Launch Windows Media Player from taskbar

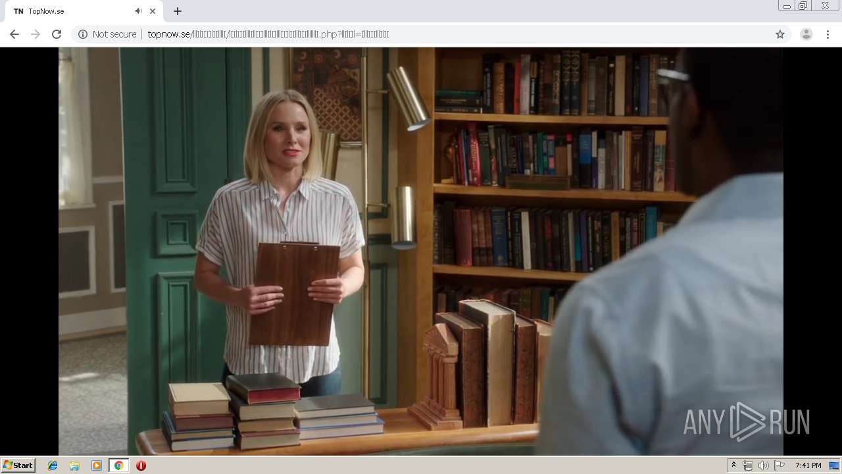[97, 465]
